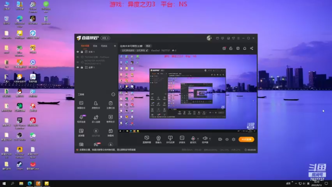Click the greyed download tool beside 读弹幕
This screenshot has height=187, width=332.
click(96, 133)
